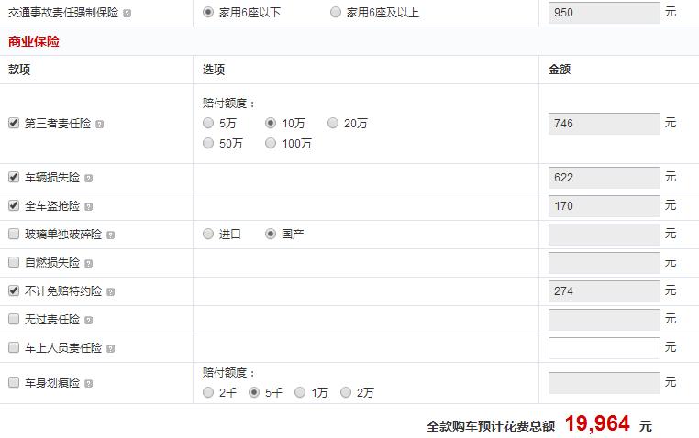Viewport: 699px width, 438px height.
Task: Click help icon next to 车辆损失险
Action: coord(88,179)
